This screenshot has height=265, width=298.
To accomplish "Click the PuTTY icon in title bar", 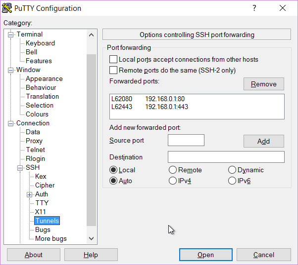I will (8, 8).
